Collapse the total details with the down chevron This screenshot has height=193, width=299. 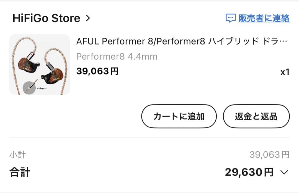(285, 172)
